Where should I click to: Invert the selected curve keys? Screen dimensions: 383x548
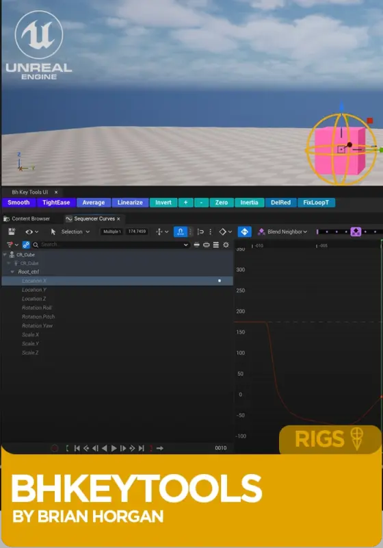coord(163,203)
